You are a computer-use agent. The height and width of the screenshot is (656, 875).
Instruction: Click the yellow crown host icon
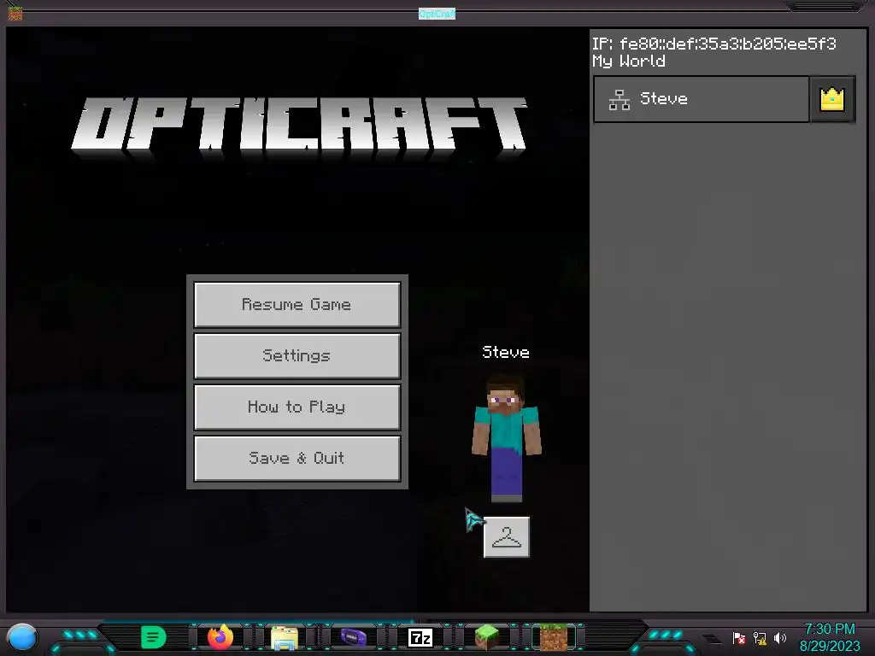tap(831, 99)
